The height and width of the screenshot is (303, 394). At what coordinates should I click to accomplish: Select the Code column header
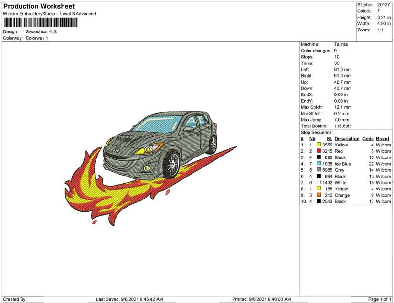(368, 139)
